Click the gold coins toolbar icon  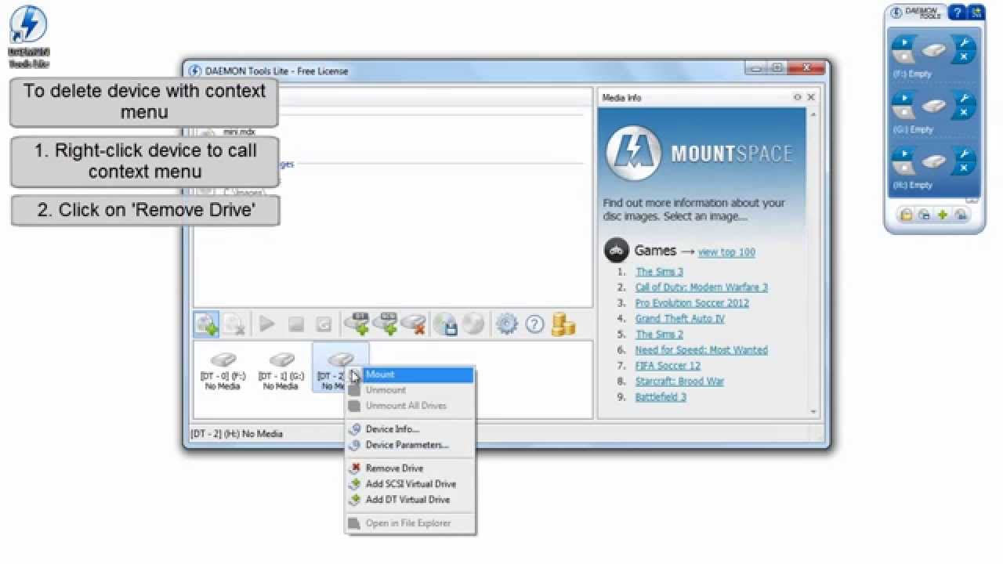(563, 324)
